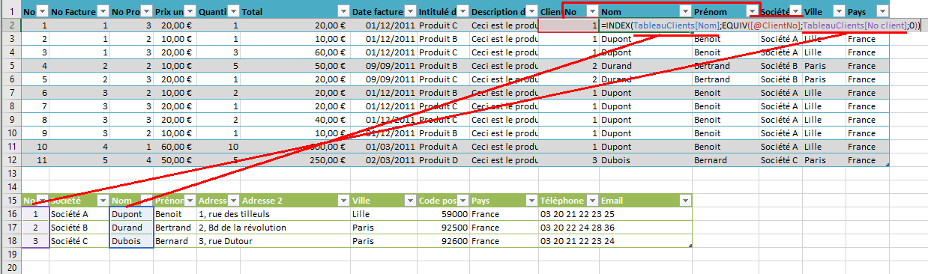Click inside the INDEX formula editing cell
Screen dimensions: 928x274
click(x=759, y=25)
